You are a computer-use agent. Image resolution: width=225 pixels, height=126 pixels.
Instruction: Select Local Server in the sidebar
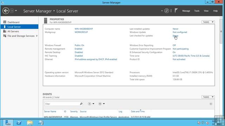[20, 27]
